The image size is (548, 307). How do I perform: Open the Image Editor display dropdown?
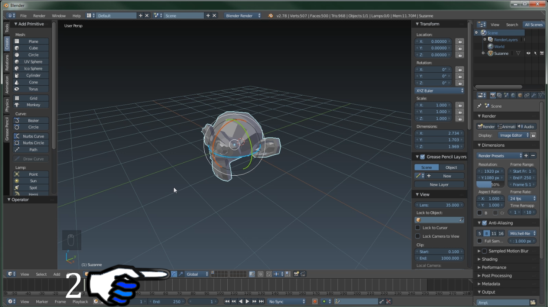tap(514, 135)
